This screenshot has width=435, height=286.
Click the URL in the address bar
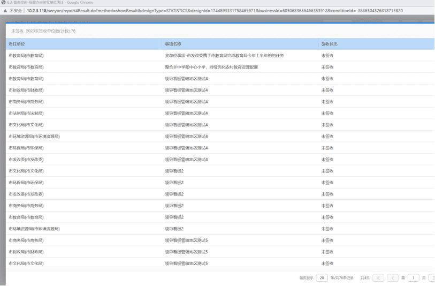(x=215, y=11)
